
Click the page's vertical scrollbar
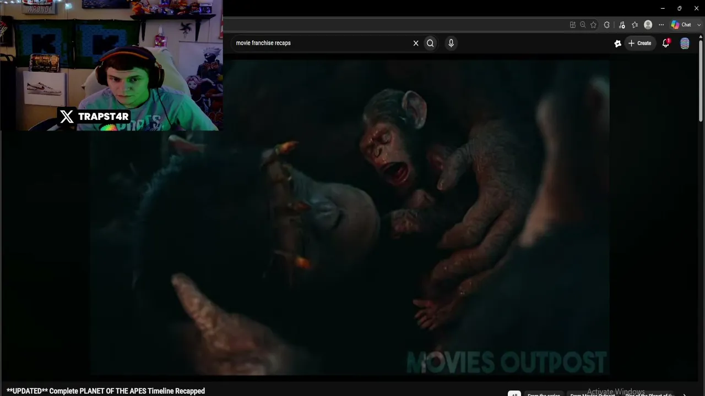pos(701,80)
